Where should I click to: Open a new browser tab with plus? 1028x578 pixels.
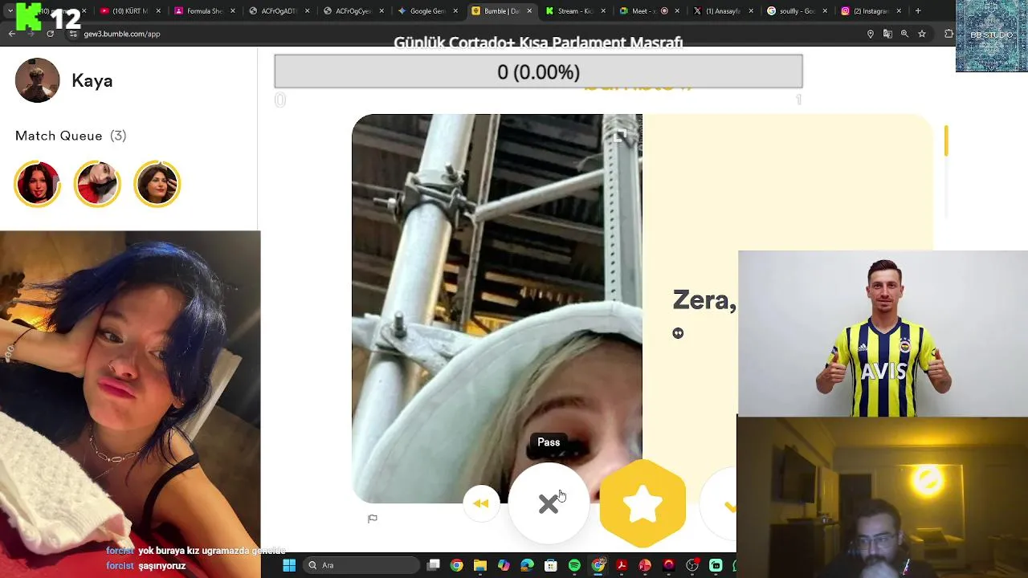pos(918,11)
